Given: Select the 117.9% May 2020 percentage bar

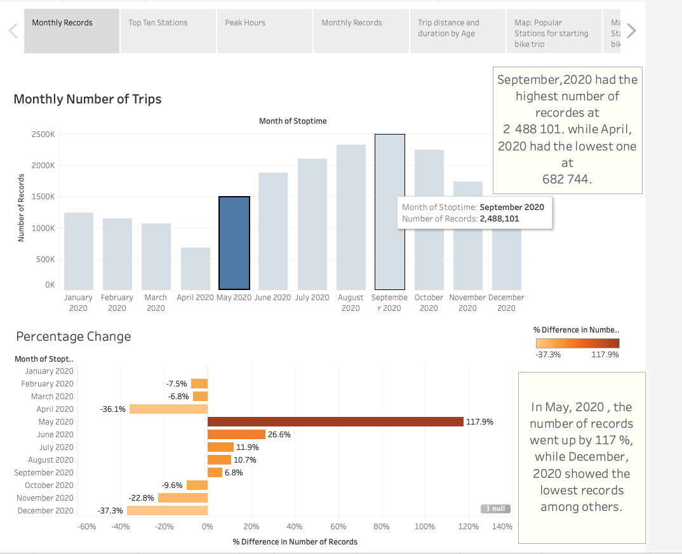Looking at the screenshot, I should coord(333,421).
